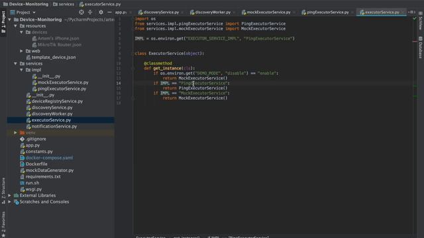This screenshot has height=238, width=424.
Task: Toggle the 1: Project side tool window
Action: click(3, 22)
